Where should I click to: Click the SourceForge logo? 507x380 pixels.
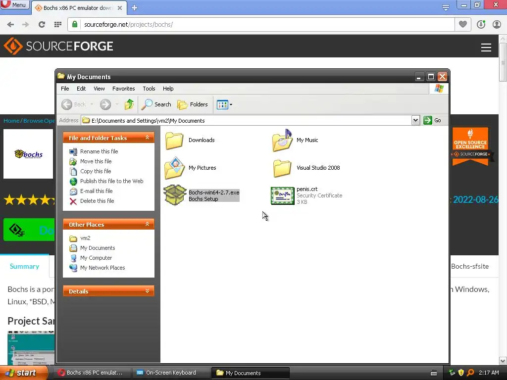58,46
